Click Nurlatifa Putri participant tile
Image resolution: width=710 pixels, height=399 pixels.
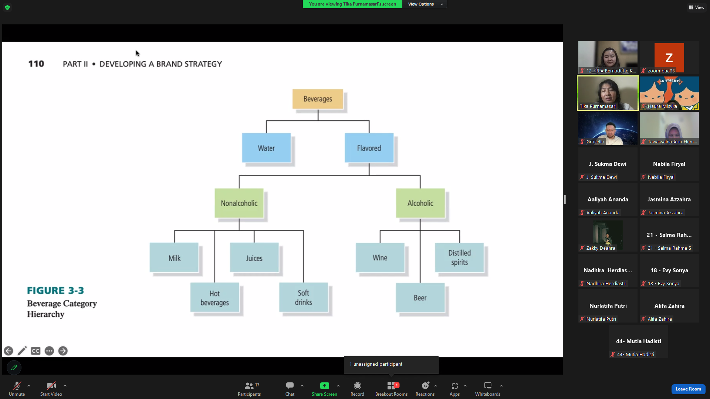608,306
